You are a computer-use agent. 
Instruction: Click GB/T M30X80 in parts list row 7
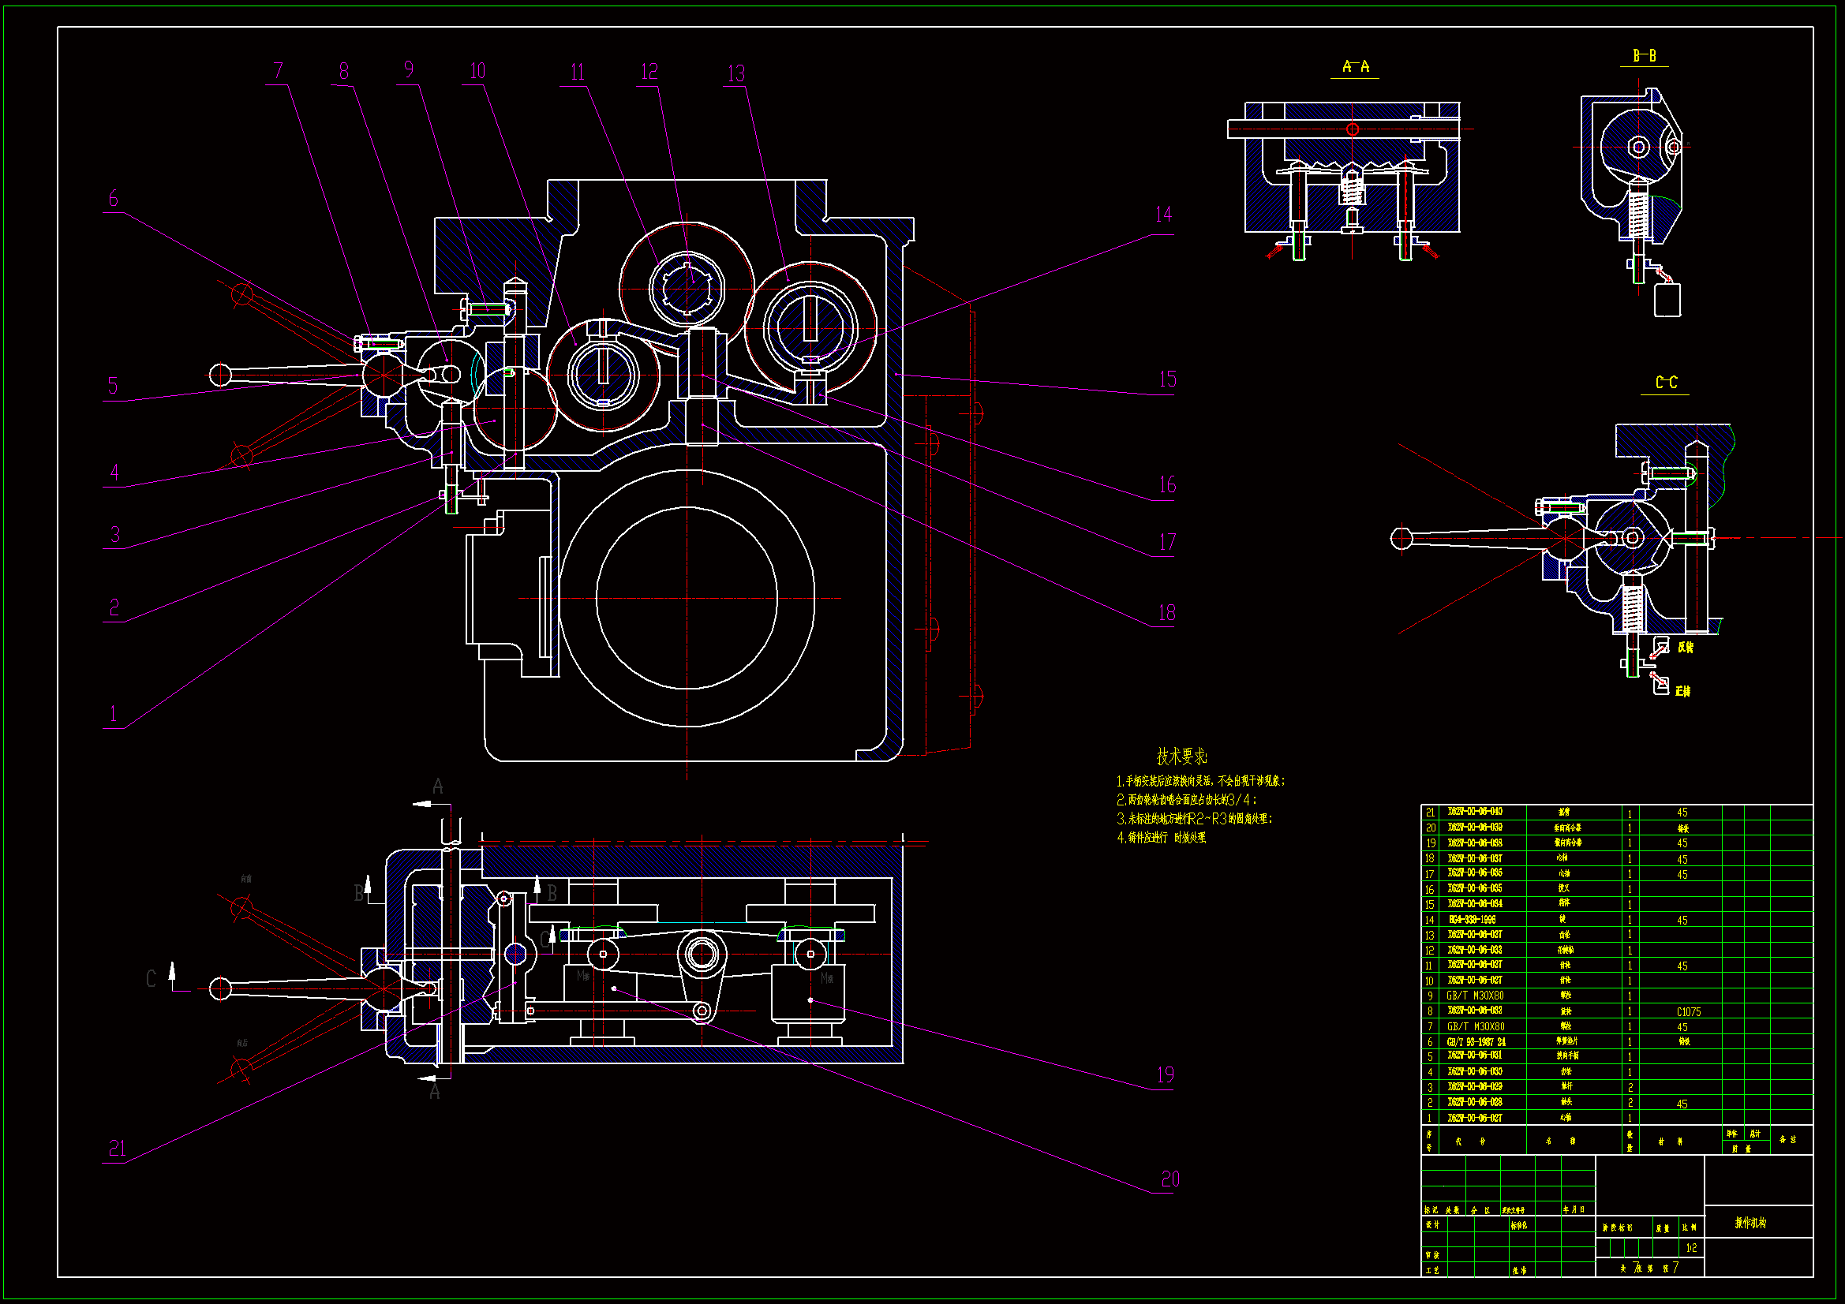[x=1476, y=1027]
